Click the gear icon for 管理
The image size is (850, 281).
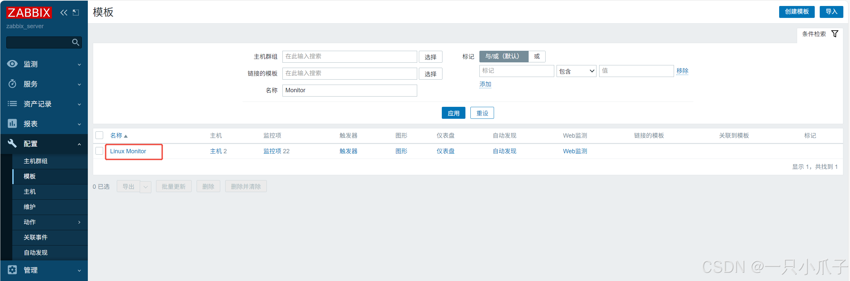pyautogui.click(x=12, y=270)
